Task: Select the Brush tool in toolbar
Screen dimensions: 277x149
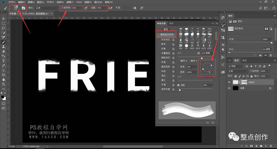Action: [3, 42]
